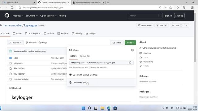Click the read aloud icon in address bar
The height and width of the screenshot is (111, 198).
(x=160, y=7)
